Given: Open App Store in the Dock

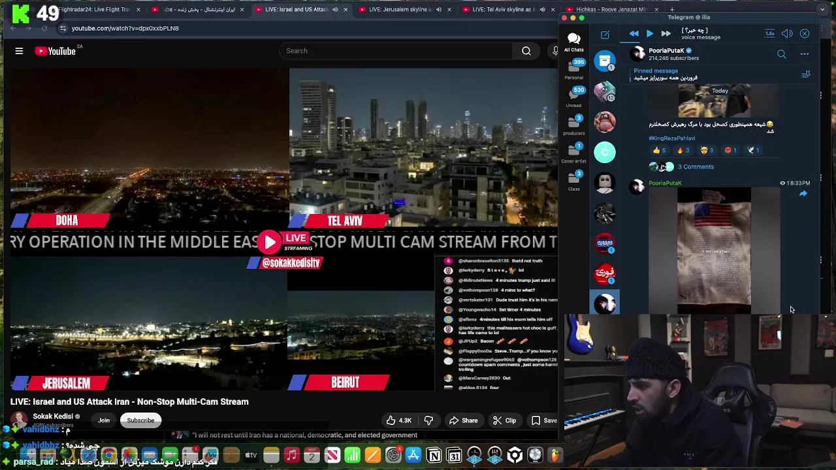Looking at the screenshot, I should 413,455.
